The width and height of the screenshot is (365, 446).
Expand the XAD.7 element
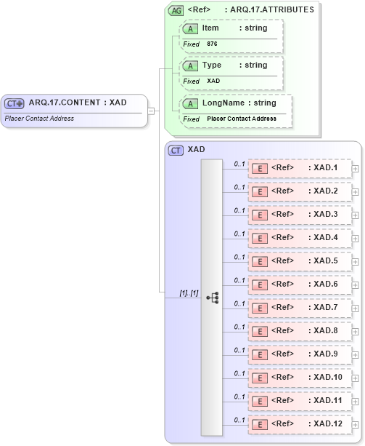point(355,308)
